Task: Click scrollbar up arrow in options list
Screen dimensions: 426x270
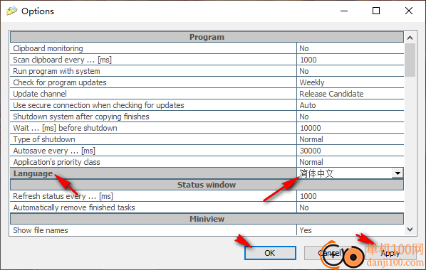Action: point(410,38)
